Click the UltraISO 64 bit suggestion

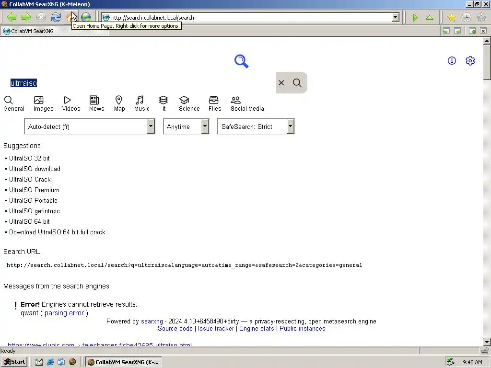(x=29, y=221)
